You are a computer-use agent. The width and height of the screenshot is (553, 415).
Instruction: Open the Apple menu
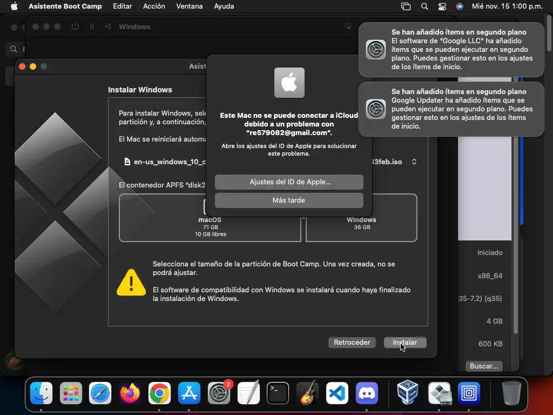(14, 6)
